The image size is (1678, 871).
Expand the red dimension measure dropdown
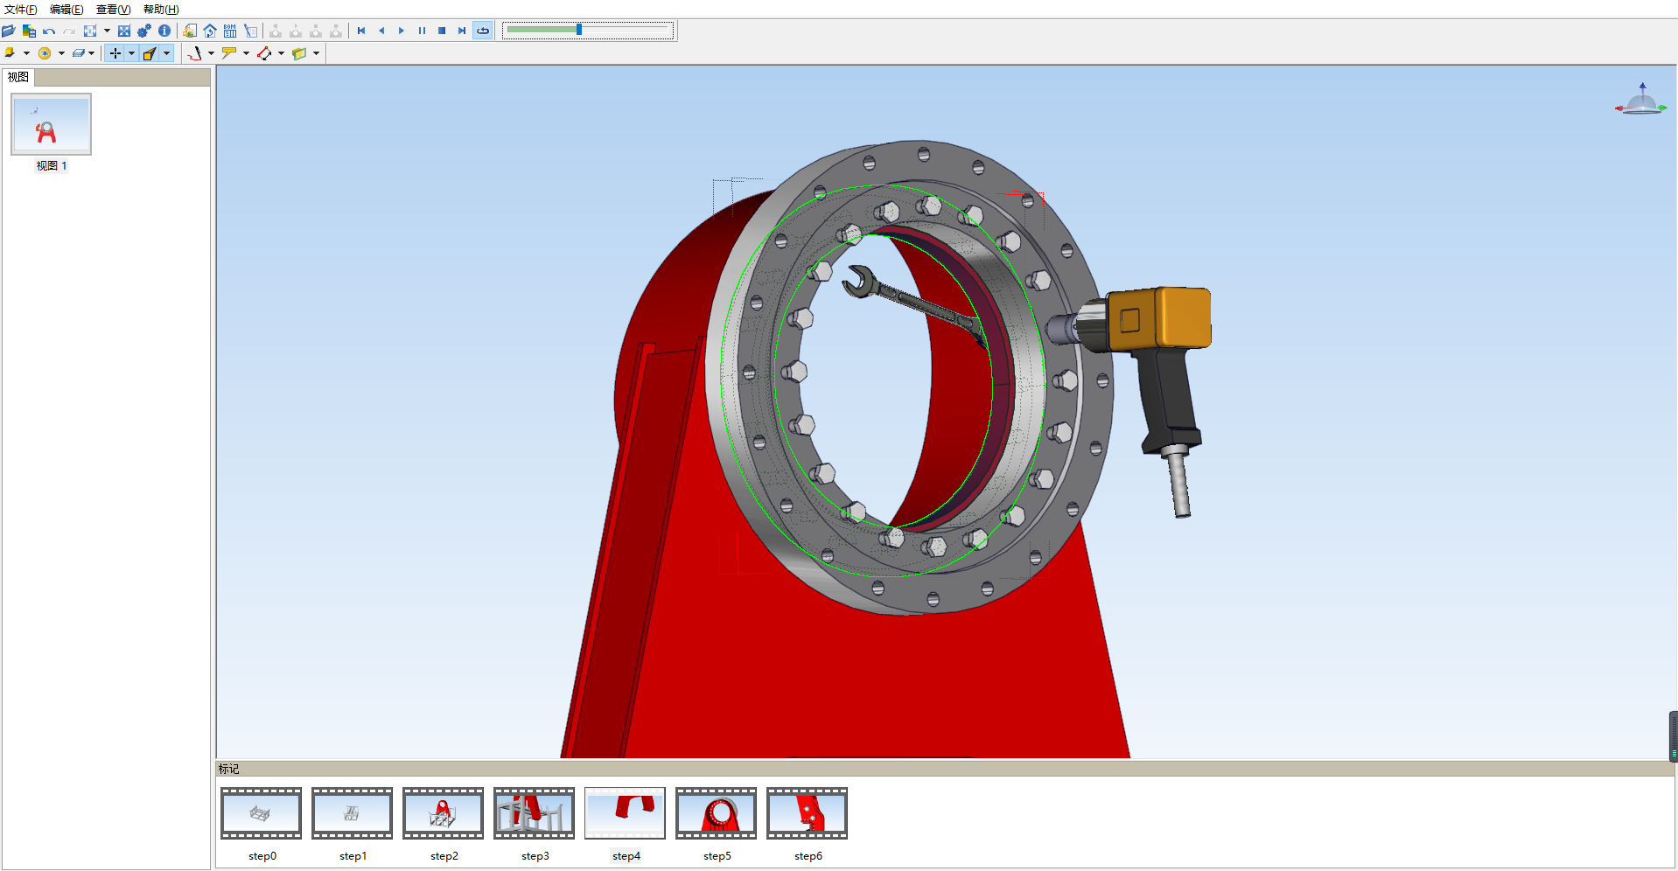[281, 53]
